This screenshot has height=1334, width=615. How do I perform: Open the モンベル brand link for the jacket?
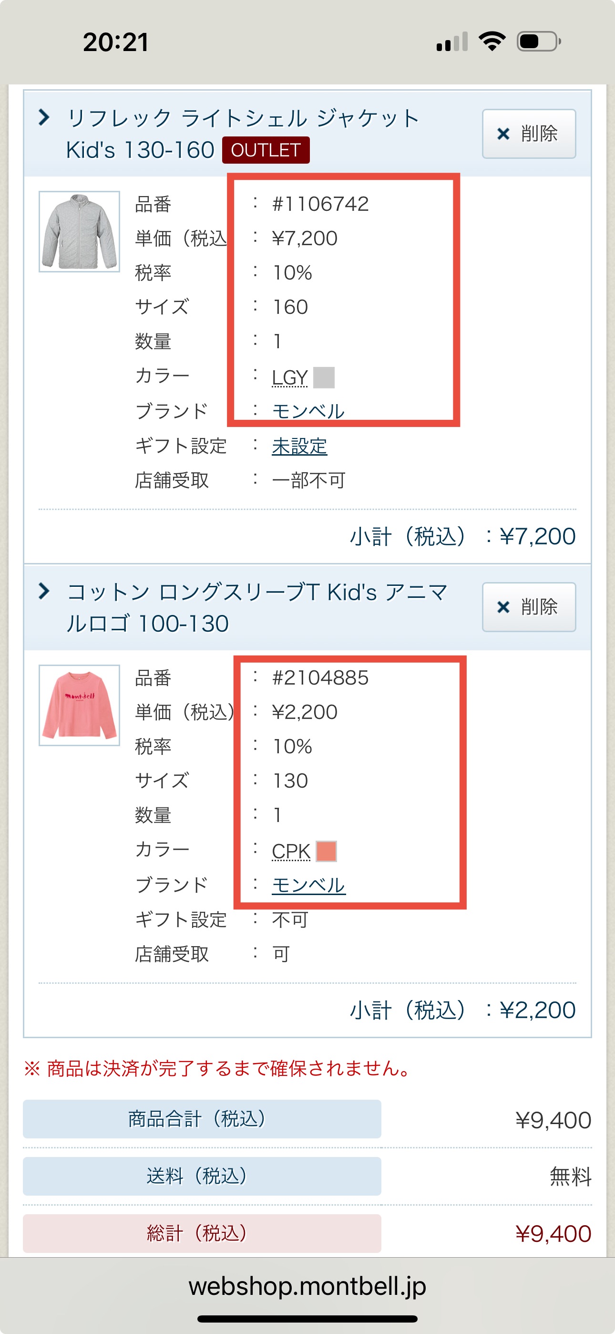coord(307,411)
